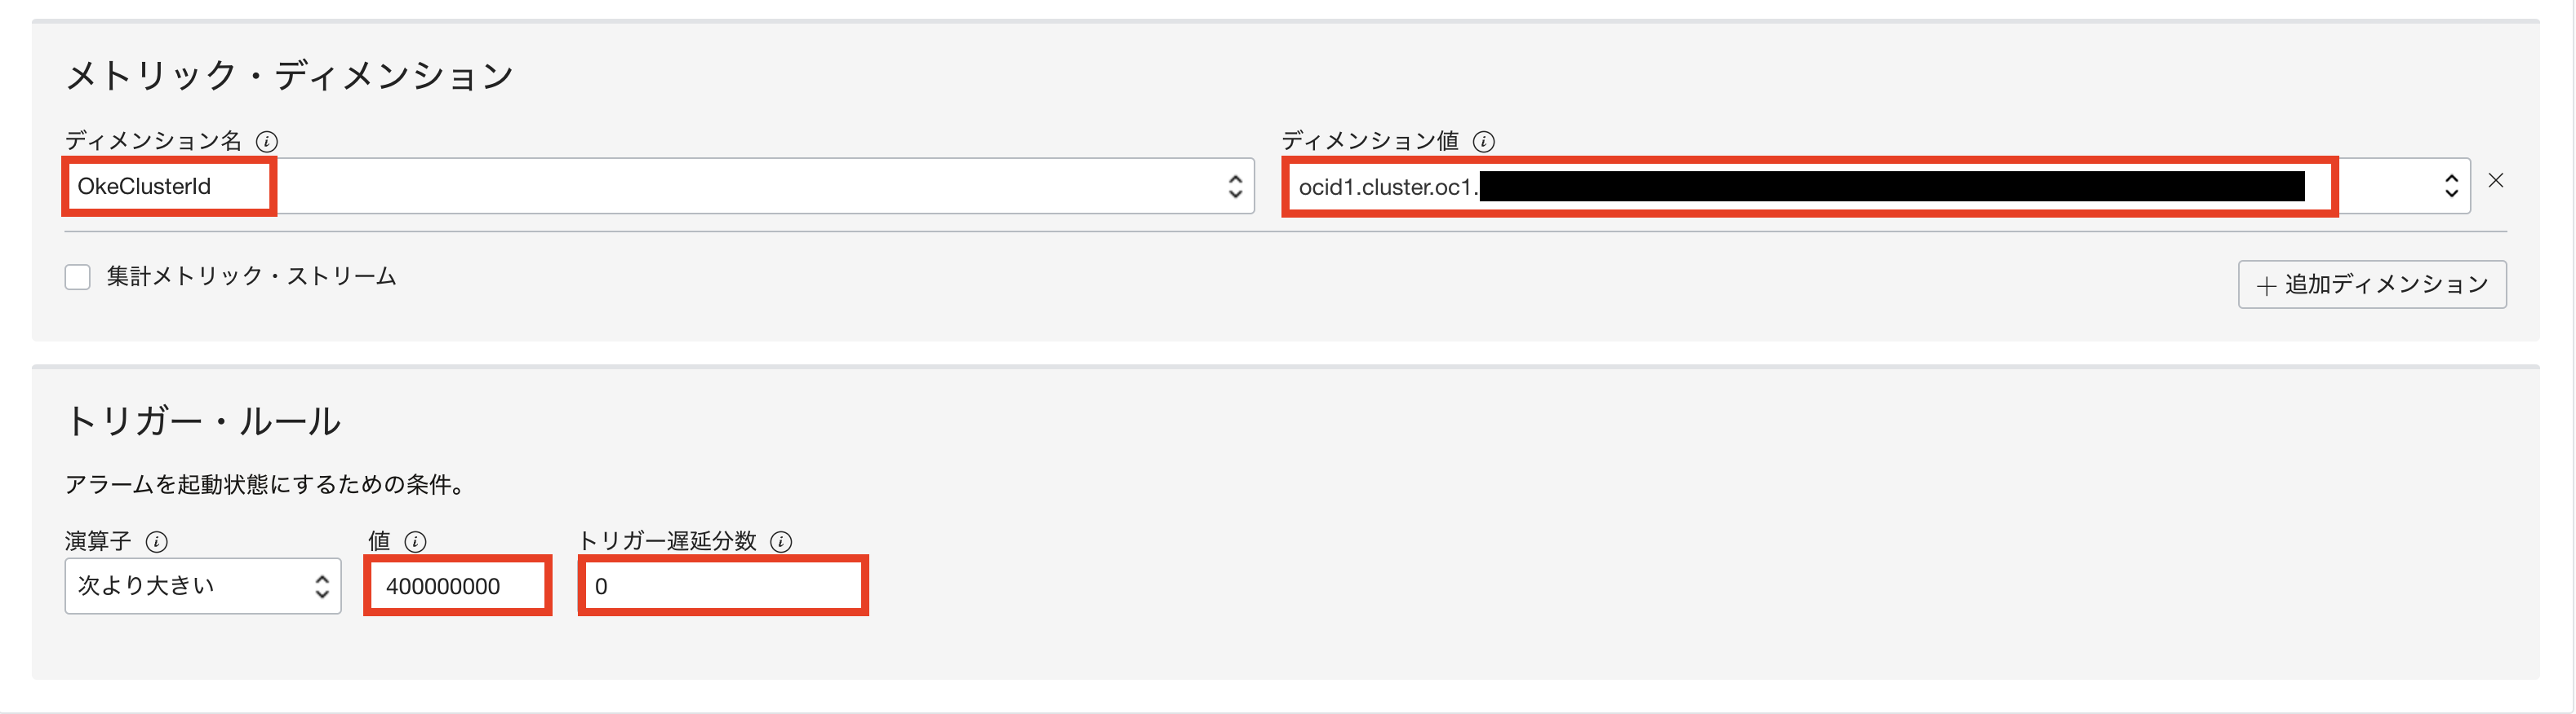The width and height of the screenshot is (2576, 714).
Task: Click info icon beside ディメンション名 label
Action: click(267, 142)
